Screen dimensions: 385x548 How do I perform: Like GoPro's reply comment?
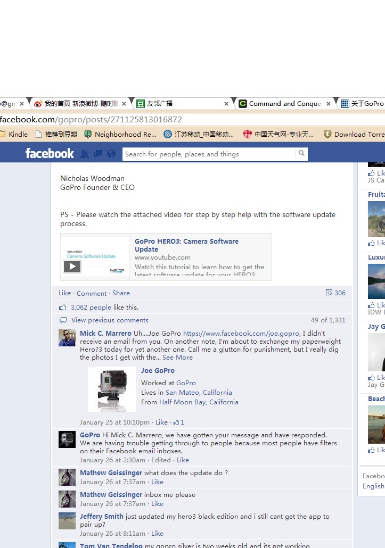pyautogui.click(x=183, y=460)
